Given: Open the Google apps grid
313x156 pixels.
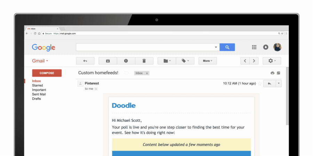Looking at the screenshot, I should 254,47.
